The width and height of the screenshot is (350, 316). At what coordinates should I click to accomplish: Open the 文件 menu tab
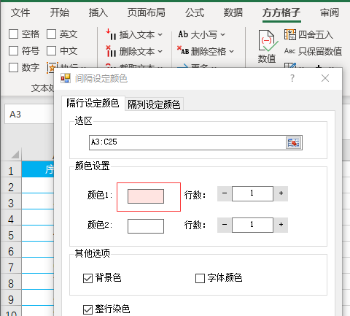point(20,12)
